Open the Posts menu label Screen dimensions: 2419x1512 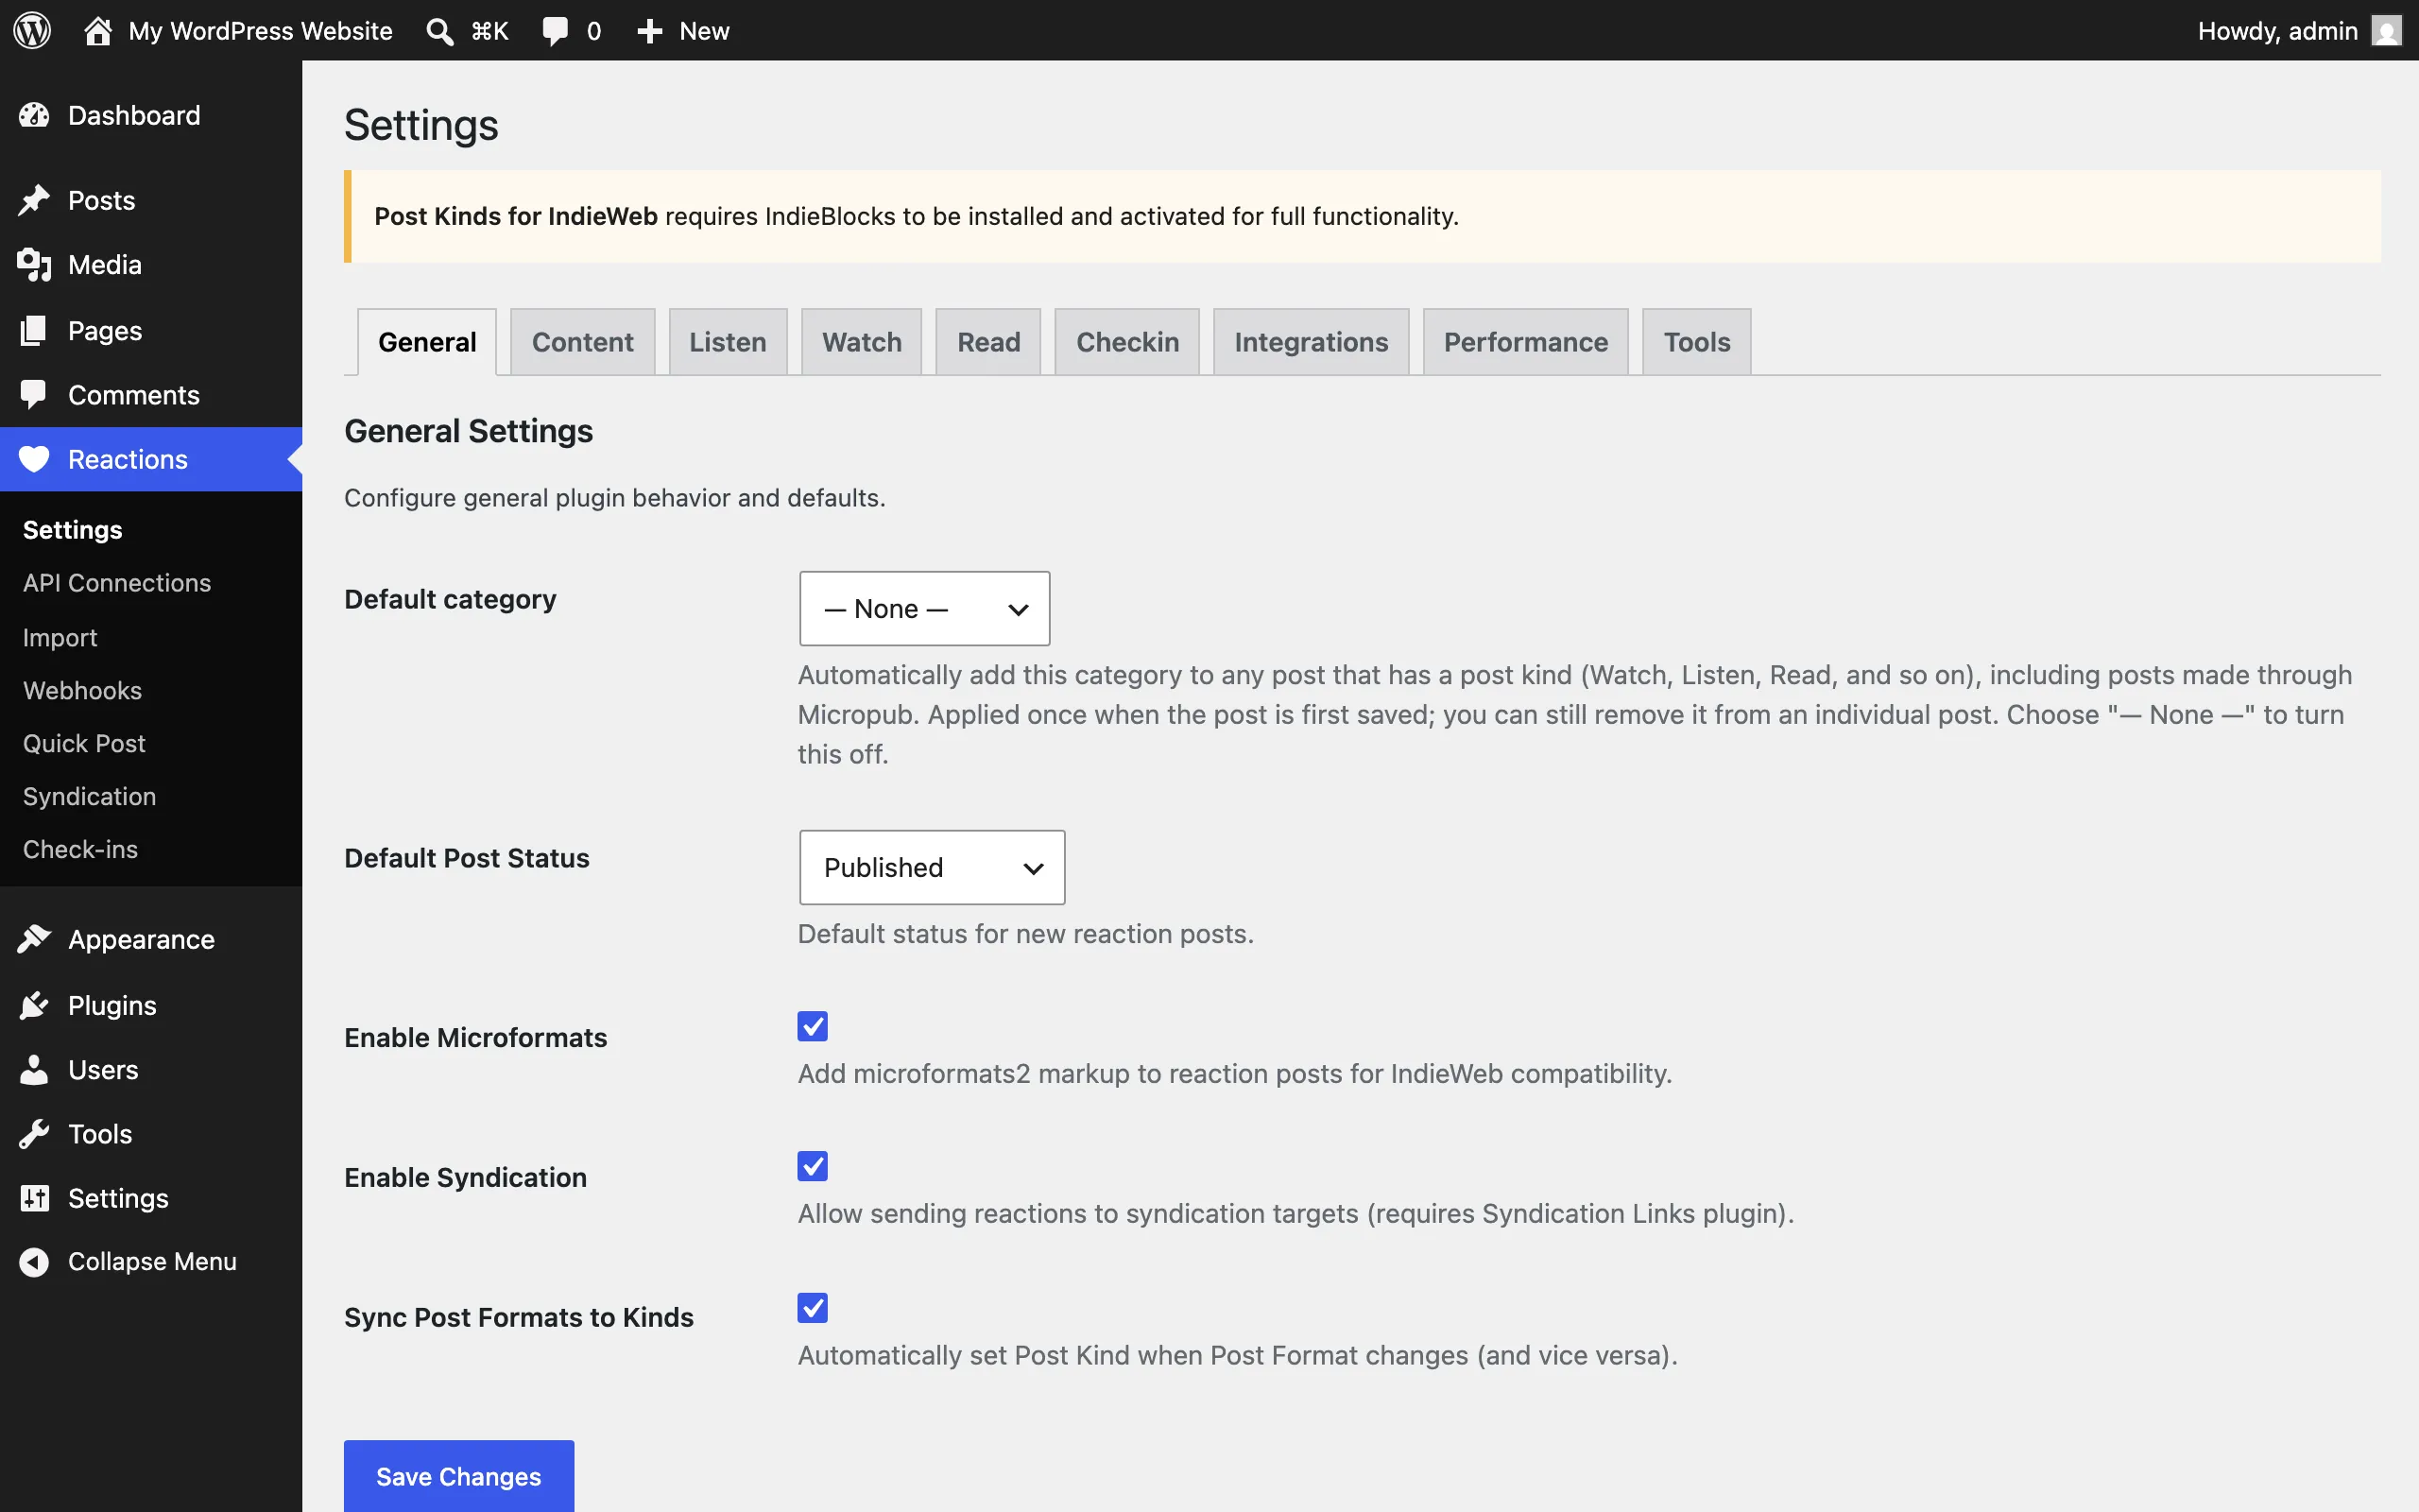101,200
